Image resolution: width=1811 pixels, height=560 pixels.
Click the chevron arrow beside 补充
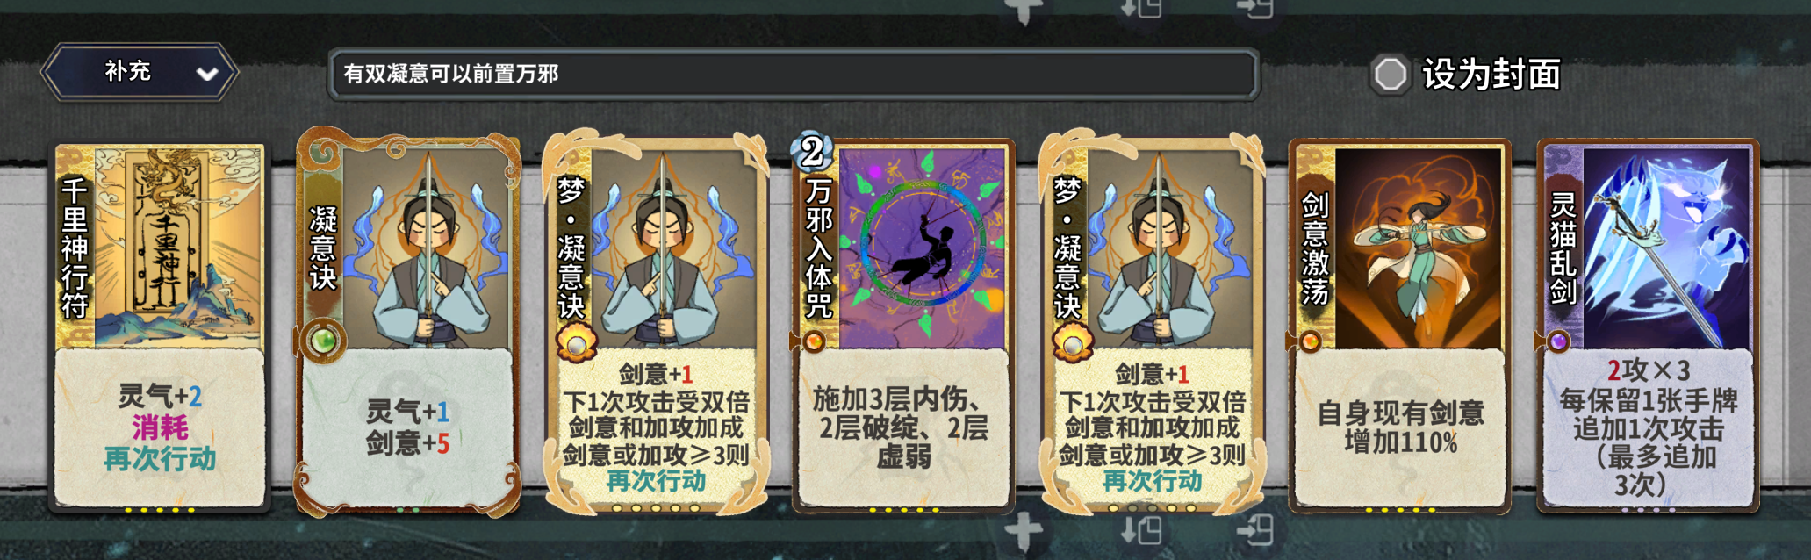click(207, 74)
